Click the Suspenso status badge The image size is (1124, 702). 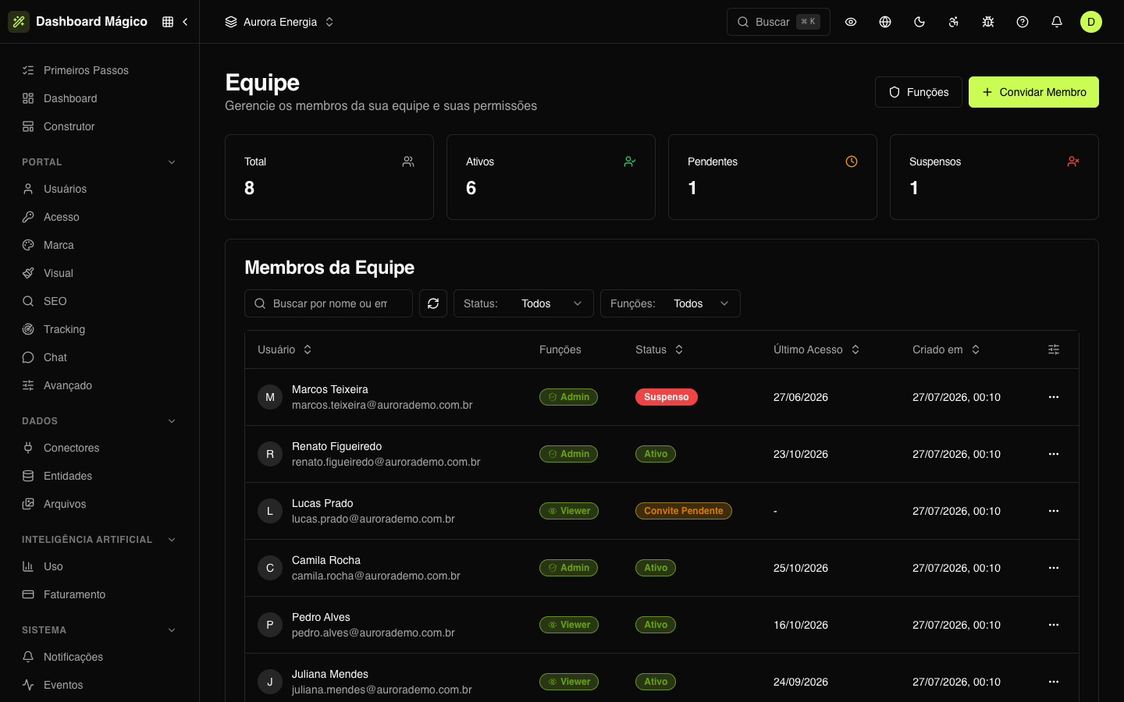tap(667, 397)
